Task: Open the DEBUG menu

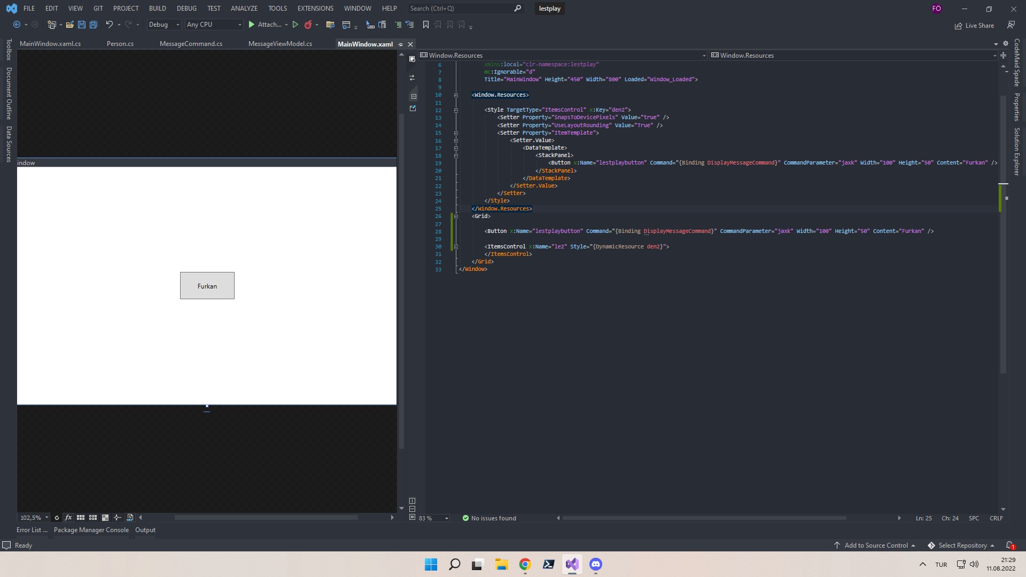Action: 186,9
